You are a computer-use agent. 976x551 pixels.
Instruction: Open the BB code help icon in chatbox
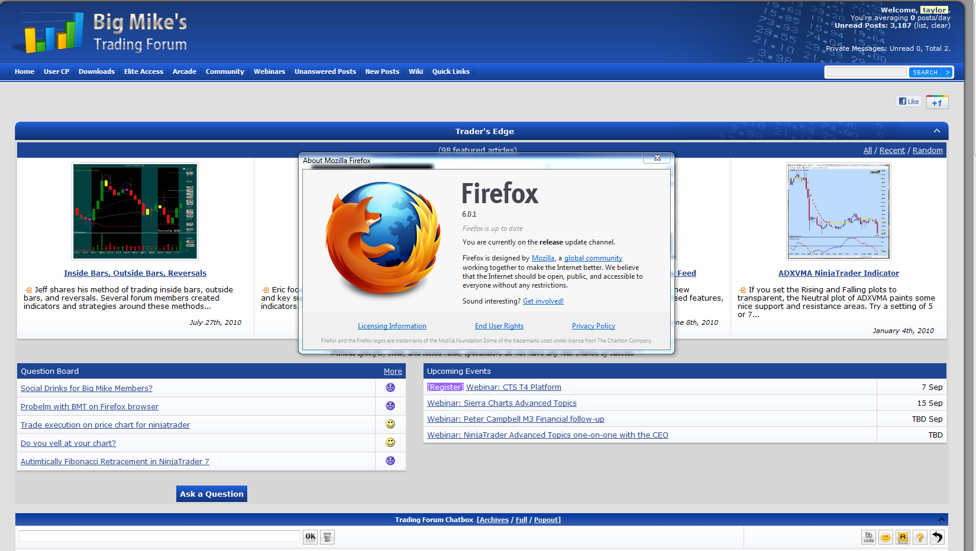tap(868, 537)
